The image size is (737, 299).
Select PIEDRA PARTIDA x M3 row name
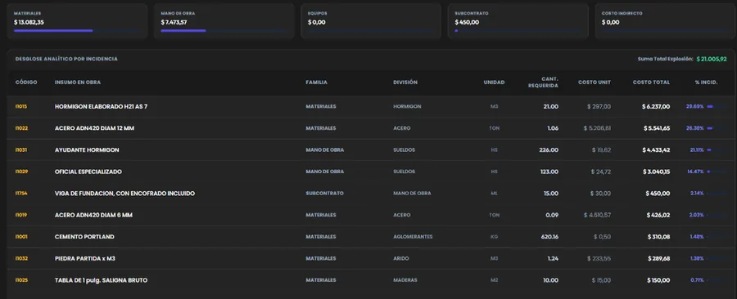85,258
